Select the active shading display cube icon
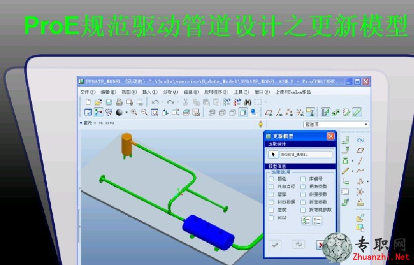 (243, 112)
